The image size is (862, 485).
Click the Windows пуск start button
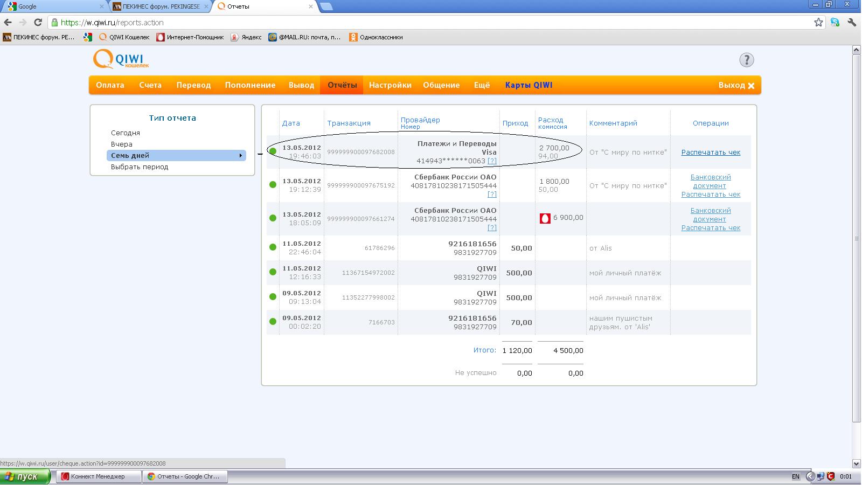coord(25,476)
